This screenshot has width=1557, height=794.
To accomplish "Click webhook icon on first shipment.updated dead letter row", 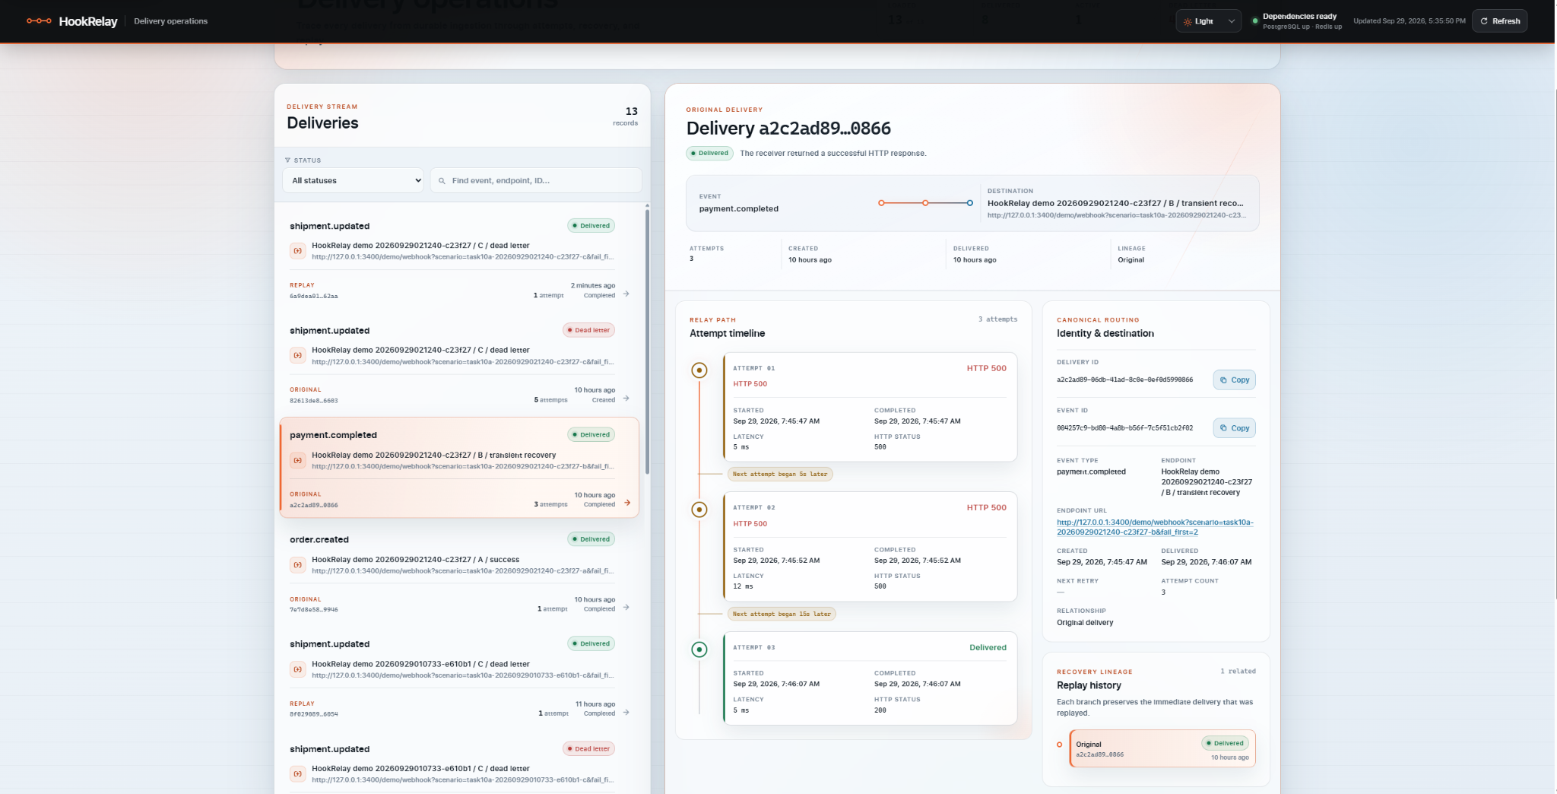I will click(297, 355).
